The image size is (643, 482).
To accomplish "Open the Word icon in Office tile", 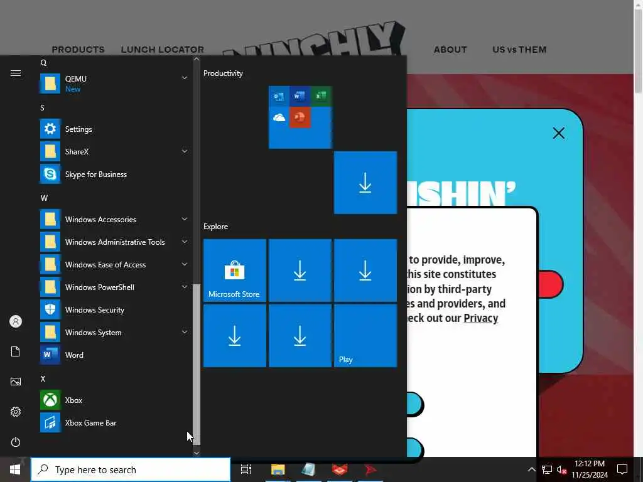I will click(300, 96).
